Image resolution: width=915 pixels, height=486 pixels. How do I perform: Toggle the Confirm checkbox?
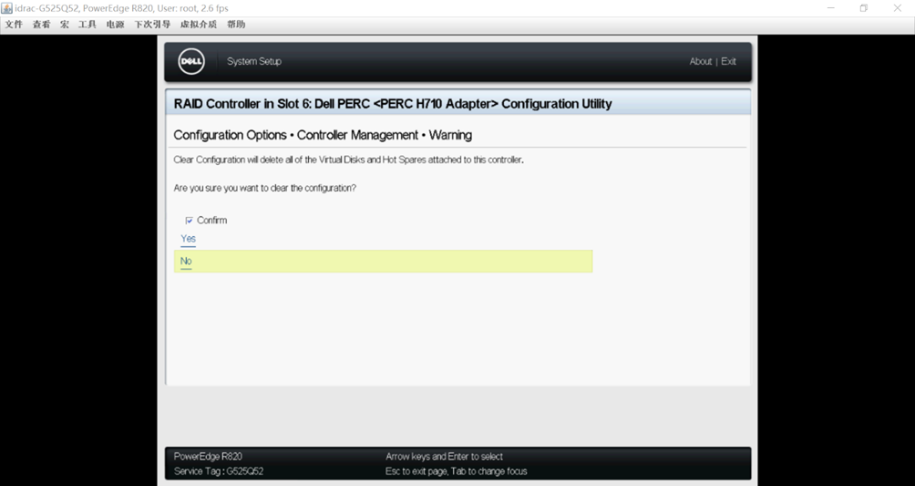coord(189,221)
